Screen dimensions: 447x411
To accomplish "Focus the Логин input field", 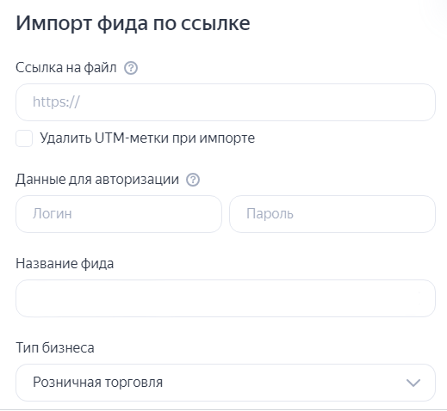I will point(119,214).
